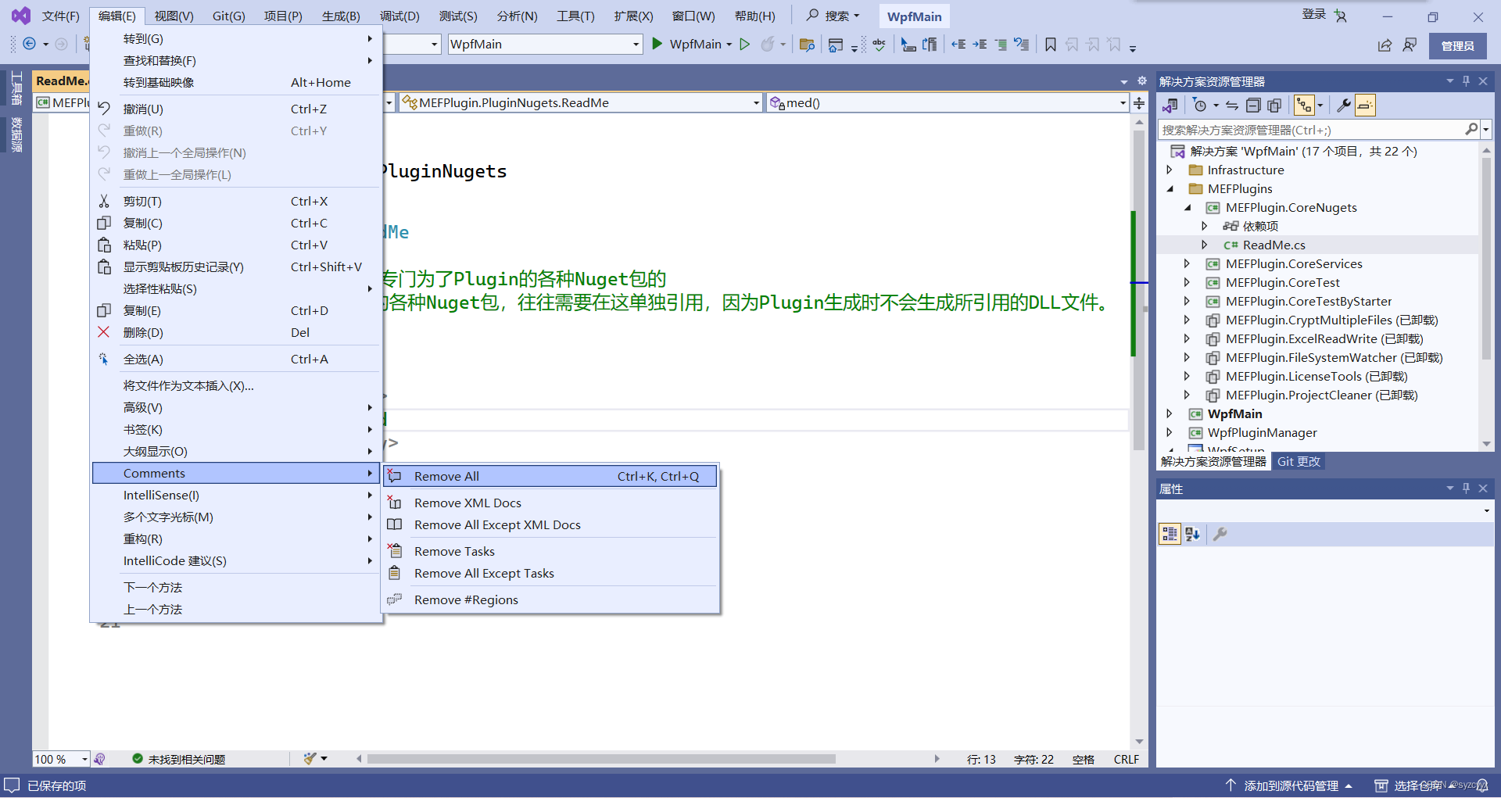Viewport: 1501px width, 798px height.
Task: Decrease line indent in the editor toolbar
Action: tap(959, 45)
